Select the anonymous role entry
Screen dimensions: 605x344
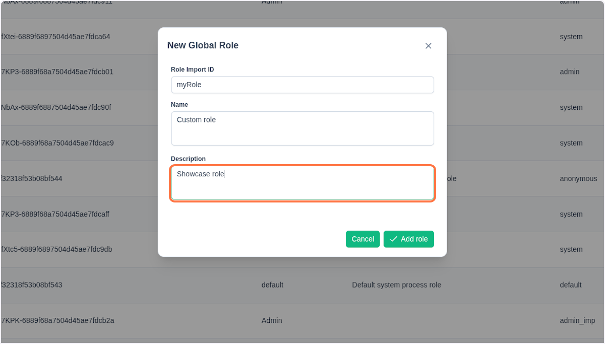pos(579,178)
